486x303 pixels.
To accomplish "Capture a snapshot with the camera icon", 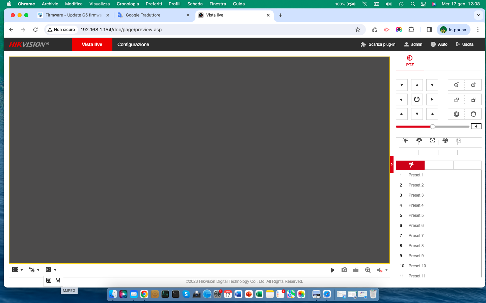I will pos(344,270).
